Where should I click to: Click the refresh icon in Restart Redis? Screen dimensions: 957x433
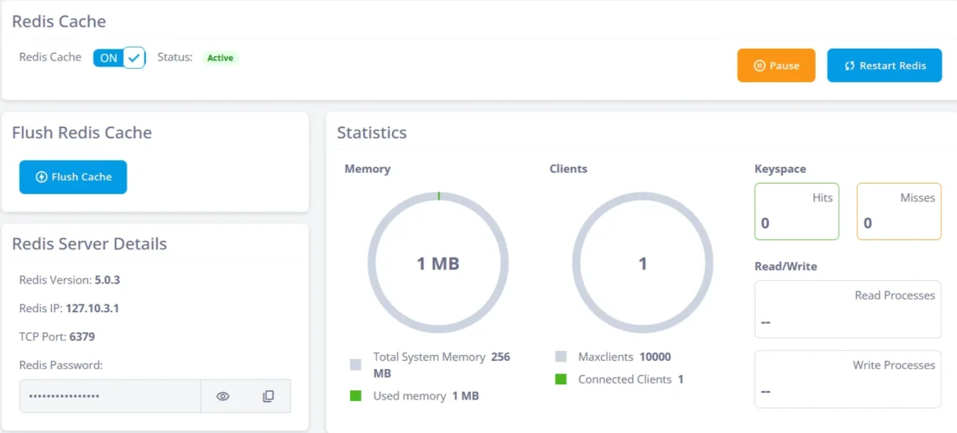click(x=849, y=65)
